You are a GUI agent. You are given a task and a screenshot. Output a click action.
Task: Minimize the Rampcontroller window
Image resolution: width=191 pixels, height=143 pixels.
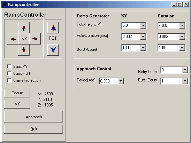coord(174,5)
